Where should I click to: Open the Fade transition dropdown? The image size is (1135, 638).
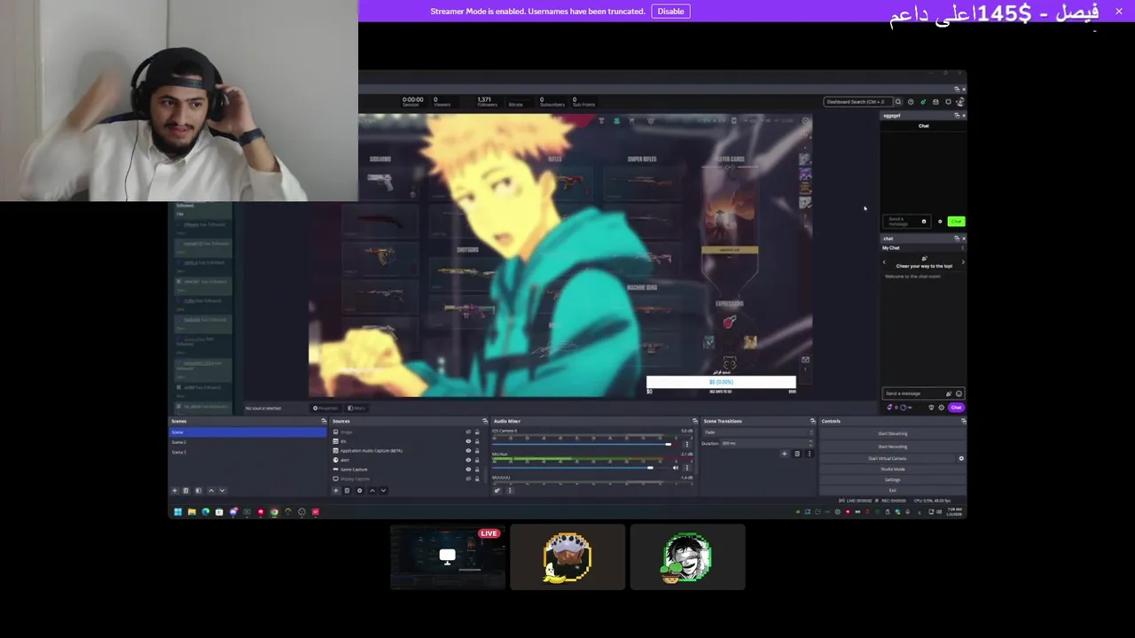pos(757,432)
